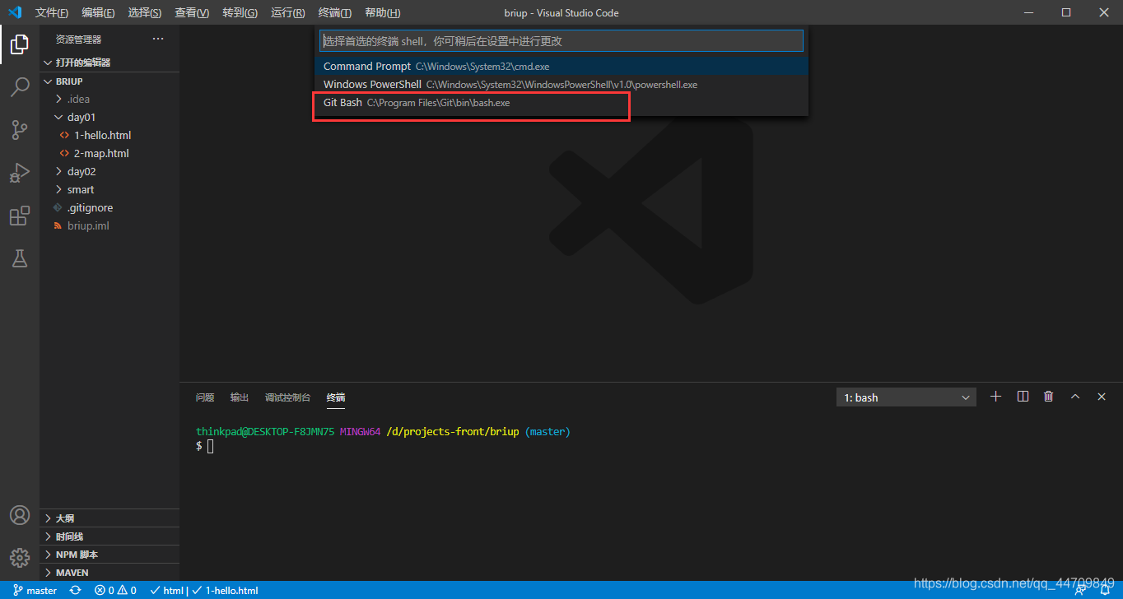Kill terminal with trash icon
The width and height of the screenshot is (1123, 599).
[x=1048, y=397]
